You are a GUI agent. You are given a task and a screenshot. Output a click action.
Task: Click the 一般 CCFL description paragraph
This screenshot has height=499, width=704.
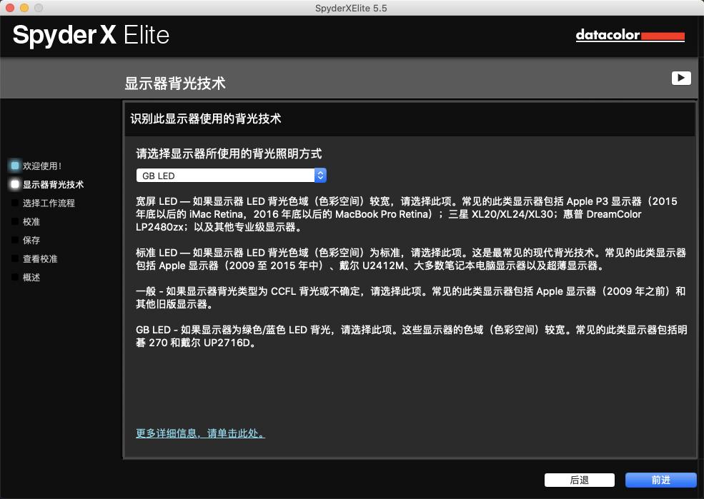(x=411, y=298)
